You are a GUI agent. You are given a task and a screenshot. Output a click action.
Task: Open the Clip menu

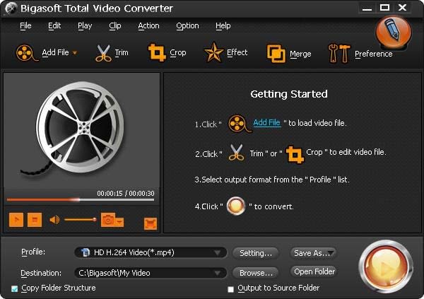coord(115,25)
